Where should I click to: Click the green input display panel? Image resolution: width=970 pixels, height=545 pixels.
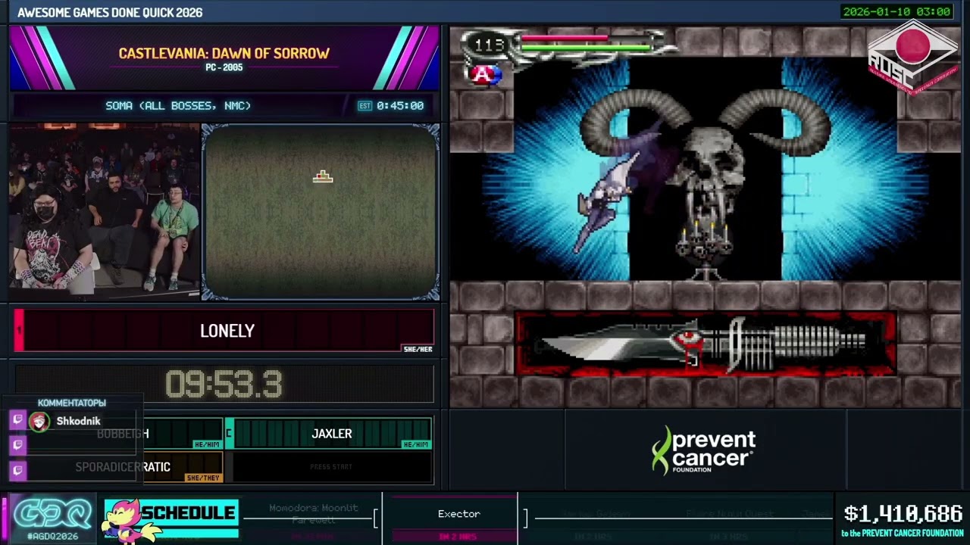coord(321,213)
